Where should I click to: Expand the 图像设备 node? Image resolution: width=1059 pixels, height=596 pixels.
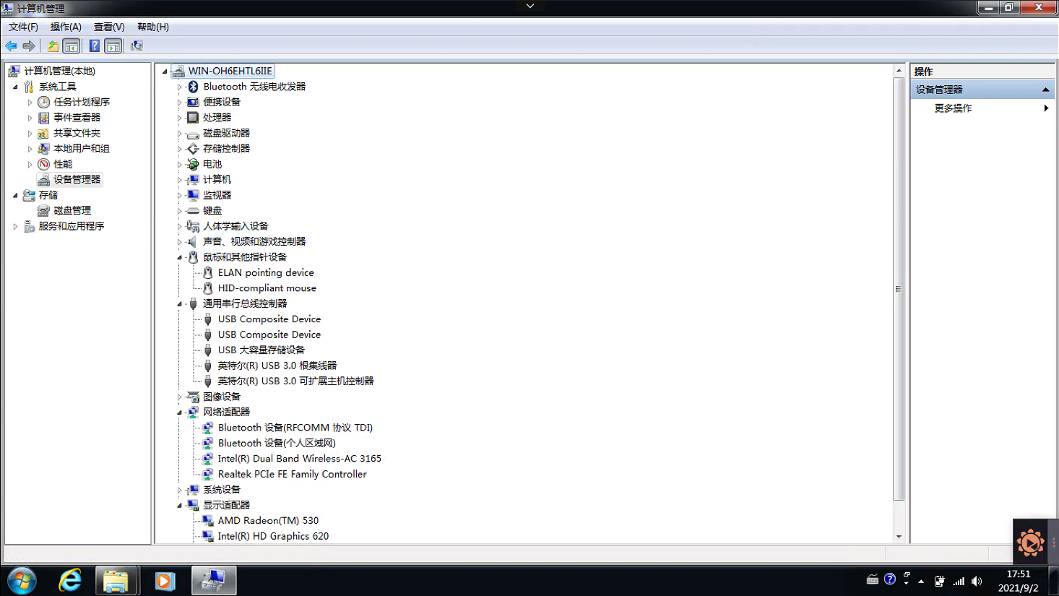pyautogui.click(x=180, y=397)
